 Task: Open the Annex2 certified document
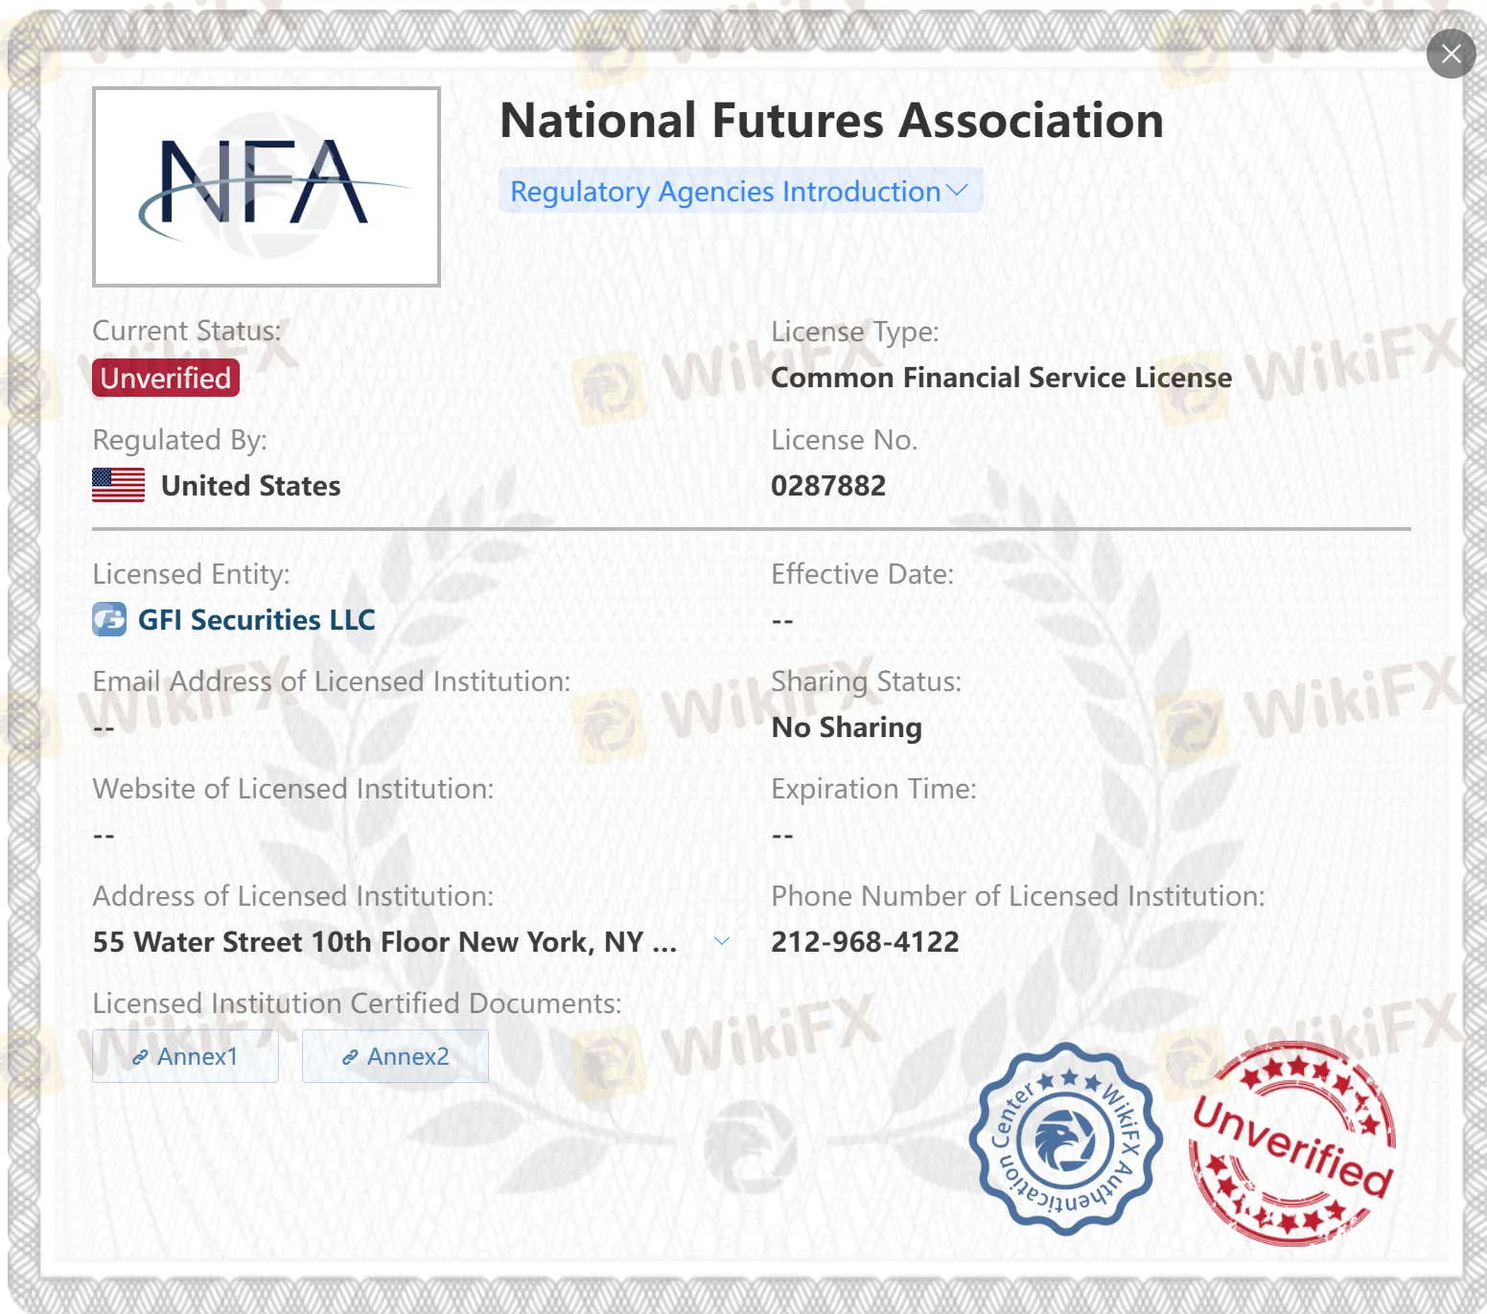point(395,1056)
